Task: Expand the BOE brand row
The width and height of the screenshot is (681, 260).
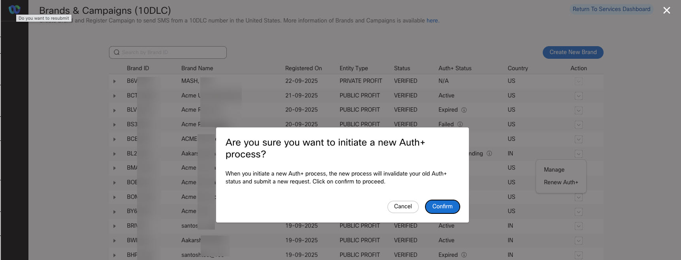Action: [115, 183]
